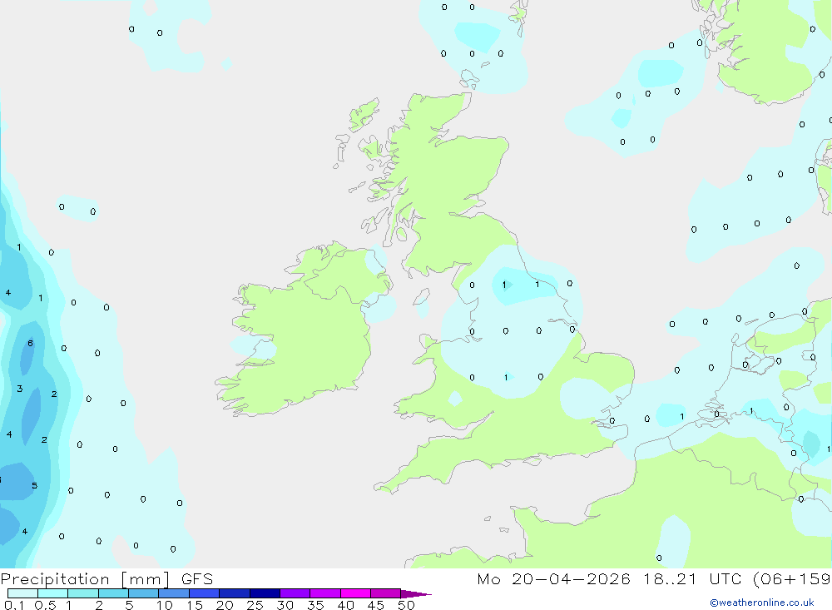The image size is (832, 610).
Task: Click the legend swatch between 45 and 50
Action: pyautogui.click(x=385, y=593)
